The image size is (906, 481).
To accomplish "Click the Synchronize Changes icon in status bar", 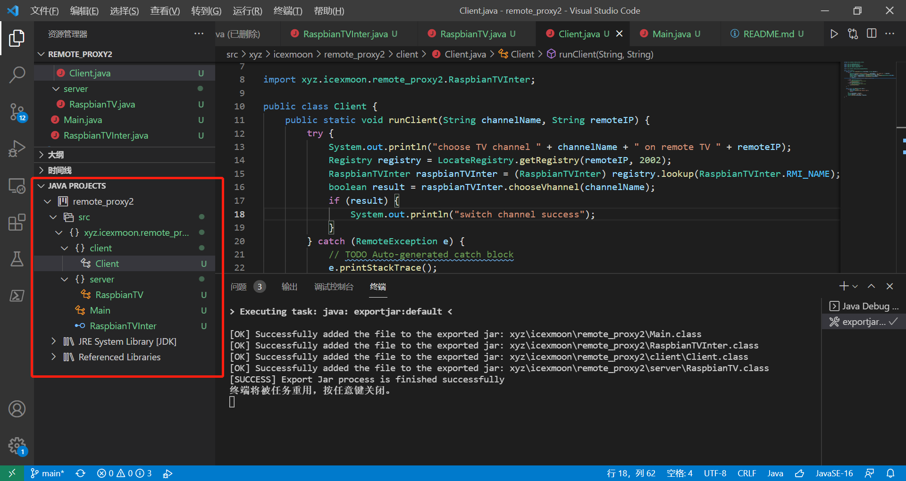I will point(81,473).
